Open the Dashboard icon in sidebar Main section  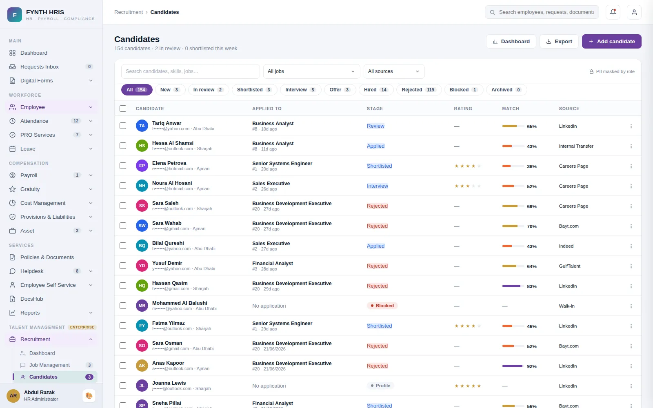point(13,53)
